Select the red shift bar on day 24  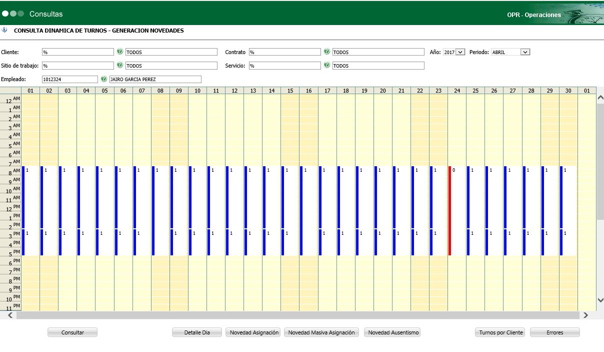point(449,210)
